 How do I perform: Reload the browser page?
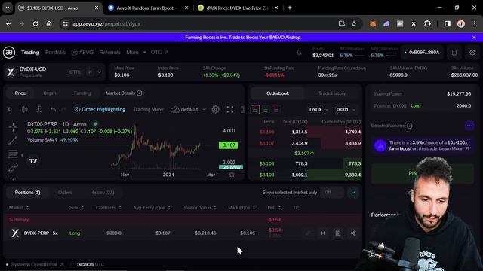click(35, 23)
